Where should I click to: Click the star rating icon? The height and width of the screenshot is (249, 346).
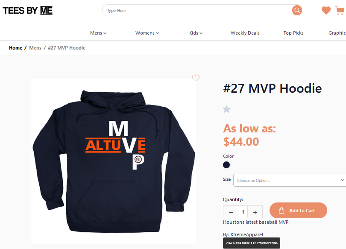tap(227, 109)
